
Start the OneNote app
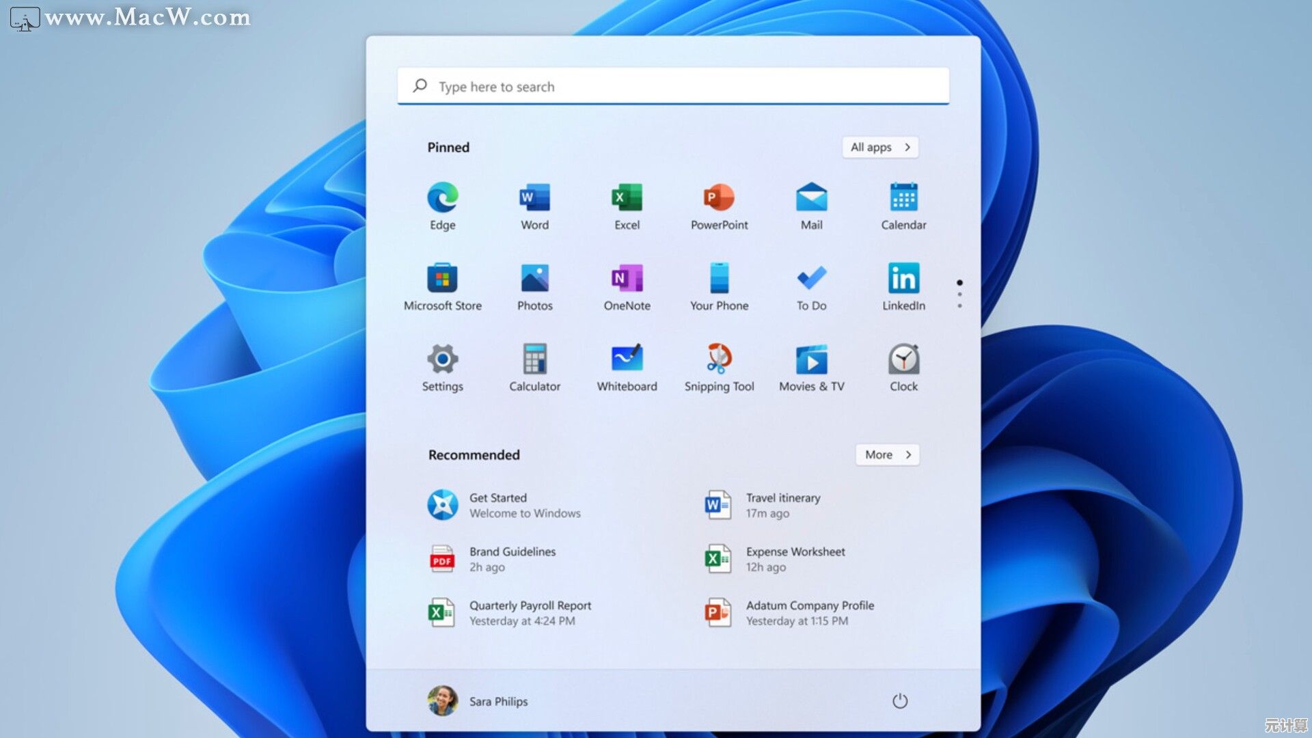626,282
